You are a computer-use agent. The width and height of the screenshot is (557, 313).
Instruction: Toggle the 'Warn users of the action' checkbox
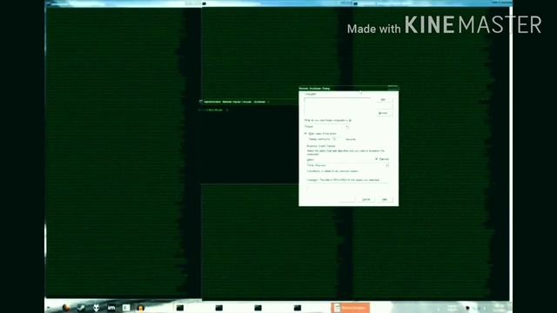point(305,133)
